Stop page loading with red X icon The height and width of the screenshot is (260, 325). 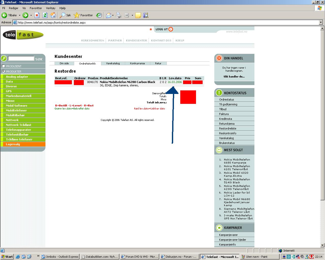37,15
